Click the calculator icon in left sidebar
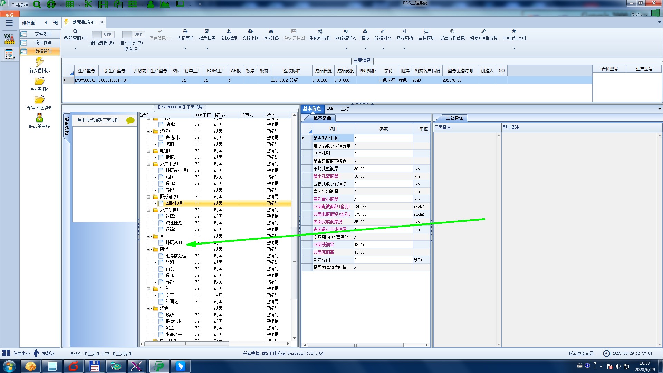Image resolution: width=663 pixels, height=373 pixels. [9, 54]
